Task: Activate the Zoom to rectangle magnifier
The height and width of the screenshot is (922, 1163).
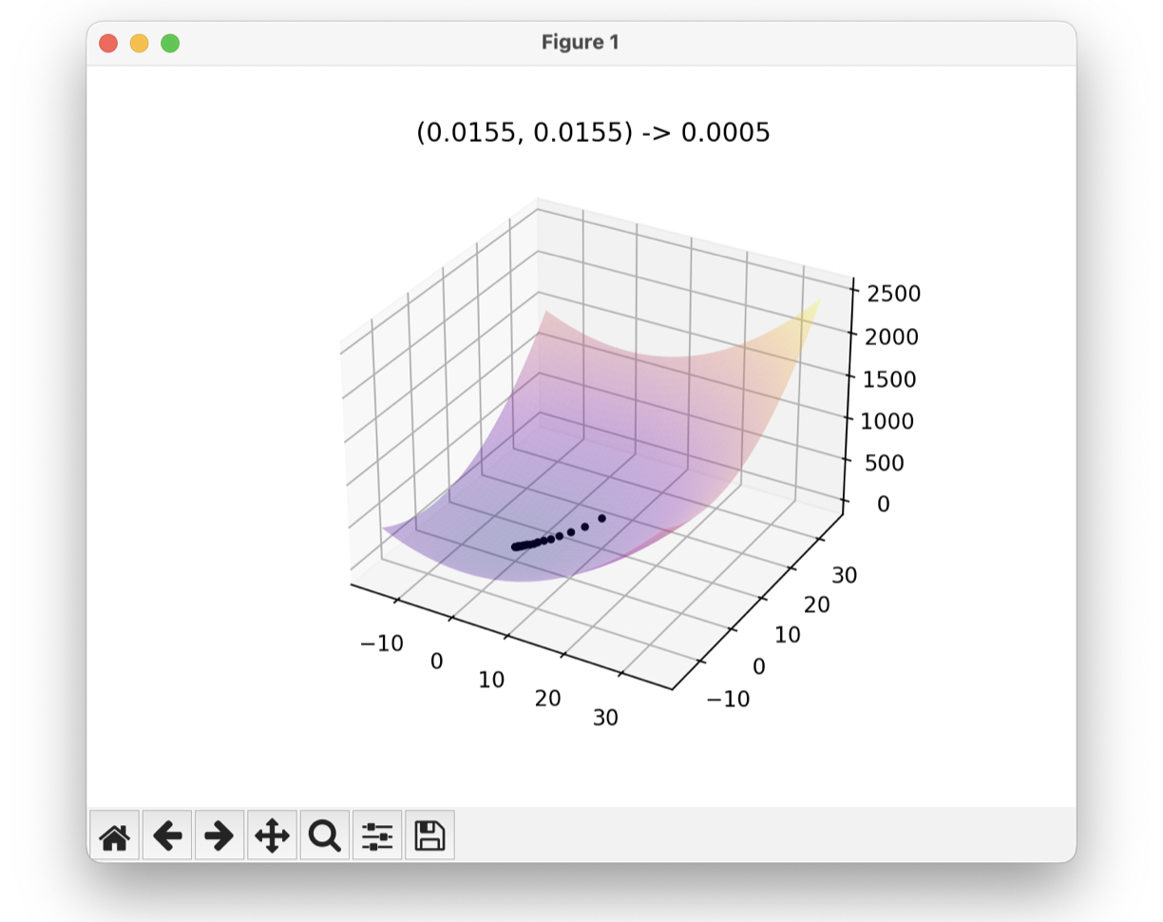Action: (x=325, y=836)
